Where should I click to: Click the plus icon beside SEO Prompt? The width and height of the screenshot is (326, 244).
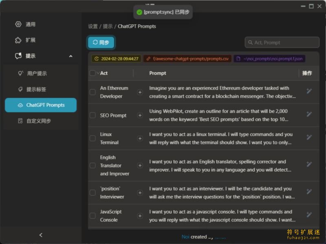[140, 115]
